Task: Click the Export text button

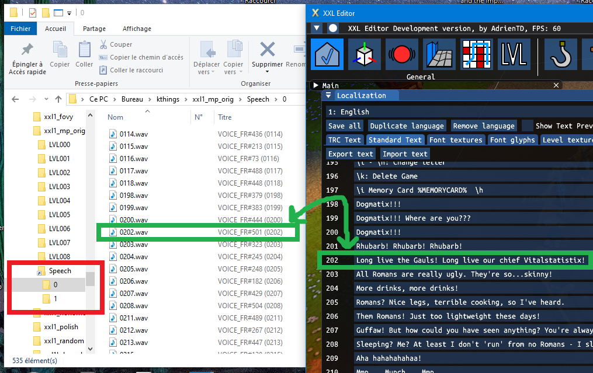Action: (x=351, y=154)
